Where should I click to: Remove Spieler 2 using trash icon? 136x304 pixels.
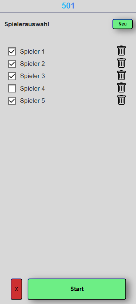121,63
